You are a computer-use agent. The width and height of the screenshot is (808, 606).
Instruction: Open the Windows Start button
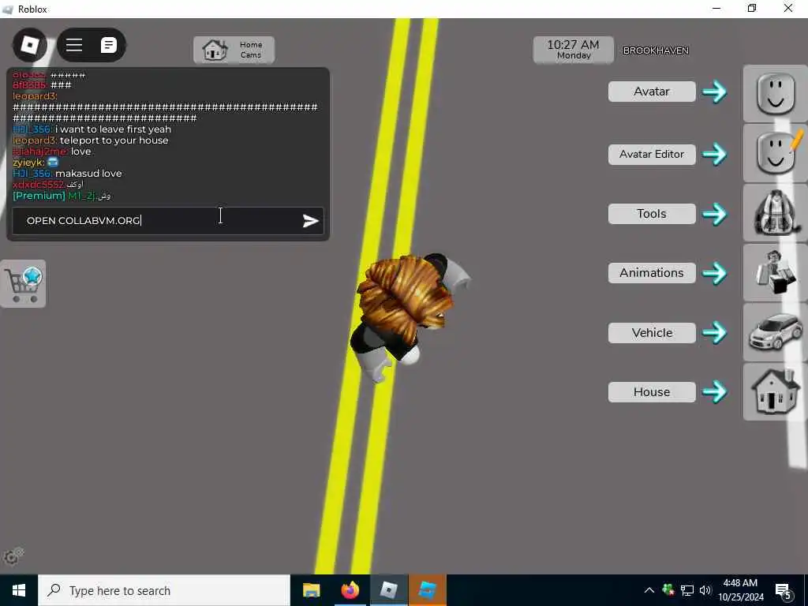click(x=19, y=590)
